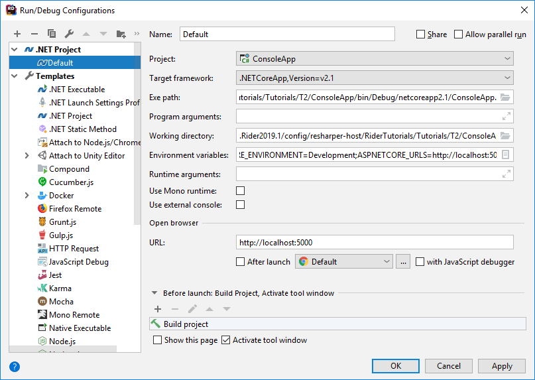Move before launch task up

coord(209,309)
